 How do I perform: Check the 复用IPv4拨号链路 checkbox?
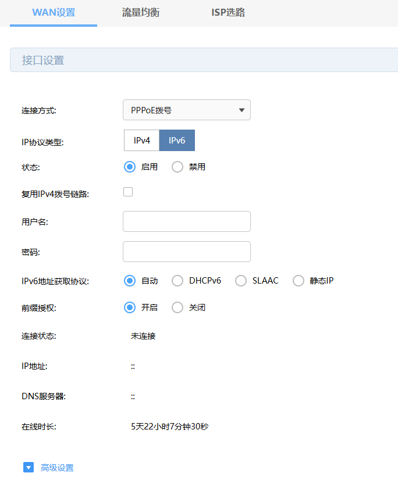pyautogui.click(x=128, y=192)
